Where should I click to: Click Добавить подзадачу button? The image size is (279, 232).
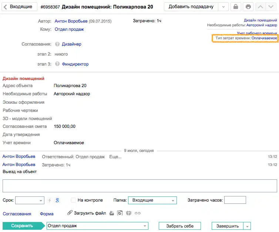191,7
